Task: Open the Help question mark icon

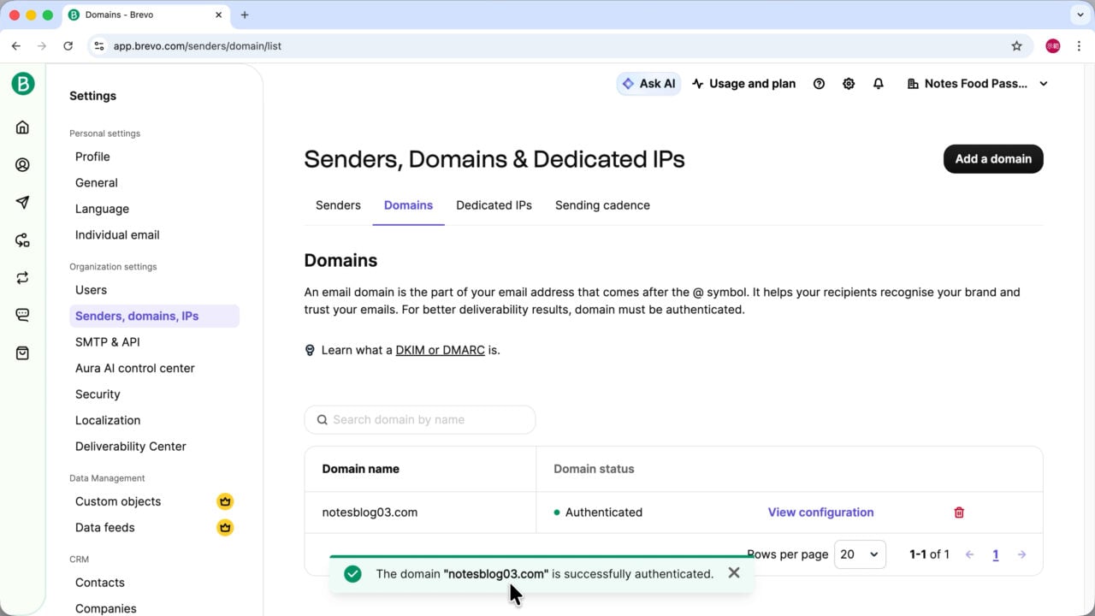Action: point(819,84)
